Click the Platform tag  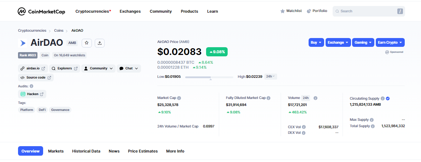click(27, 110)
